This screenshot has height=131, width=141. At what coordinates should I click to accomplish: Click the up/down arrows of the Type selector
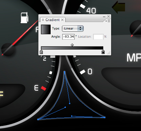81,29
